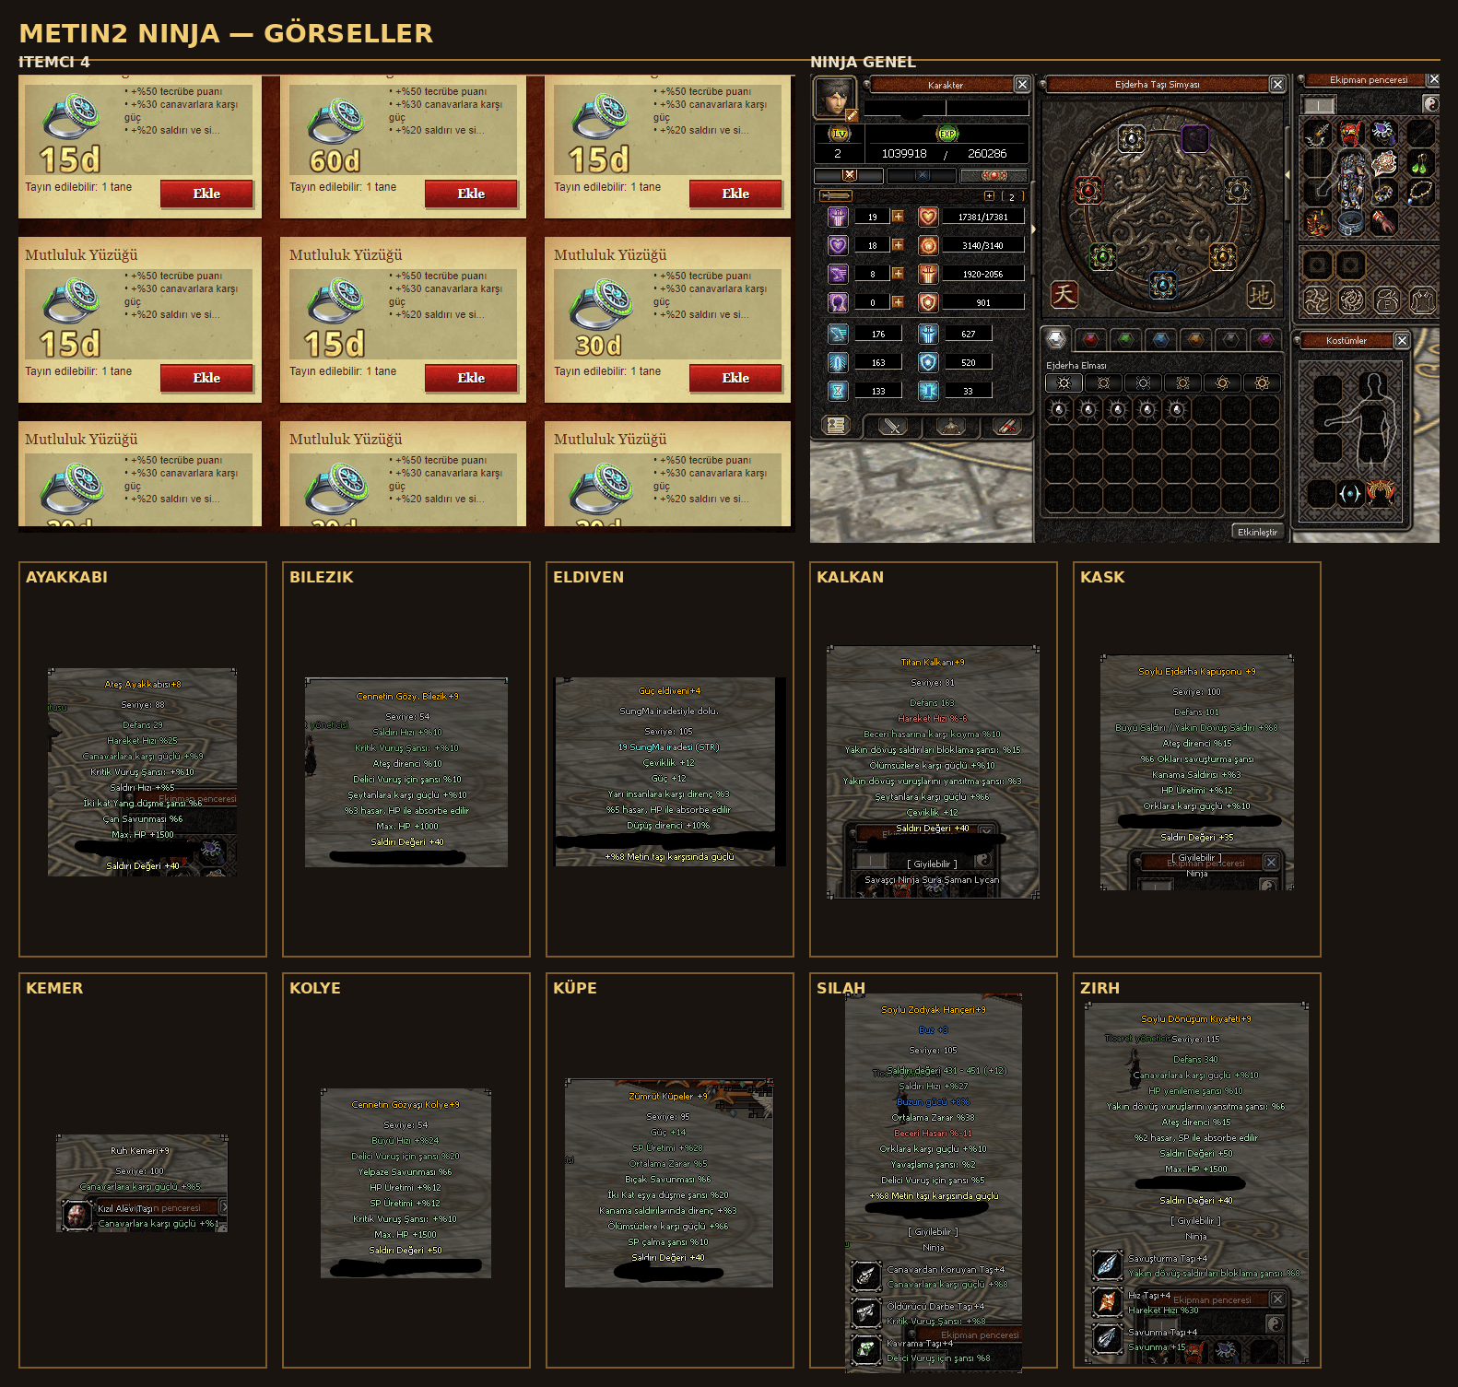Close the Ejderha Taşı Simyası window
1458x1387 pixels.
click(1277, 84)
